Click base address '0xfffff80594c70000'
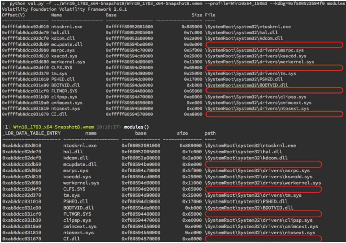 (x=129, y=50)
